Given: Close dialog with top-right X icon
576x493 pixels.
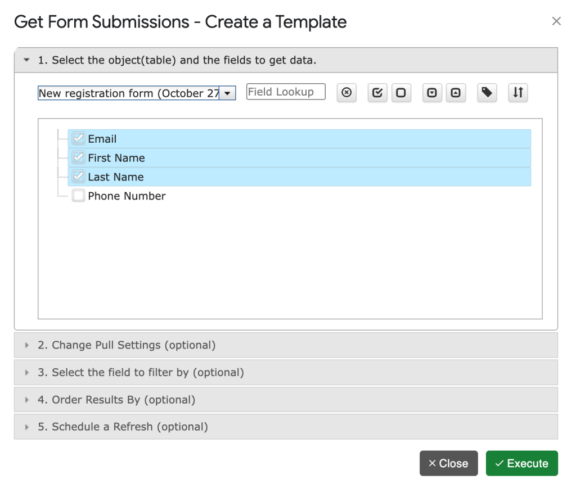Looking at the screenshot, I should click(556, 21).
